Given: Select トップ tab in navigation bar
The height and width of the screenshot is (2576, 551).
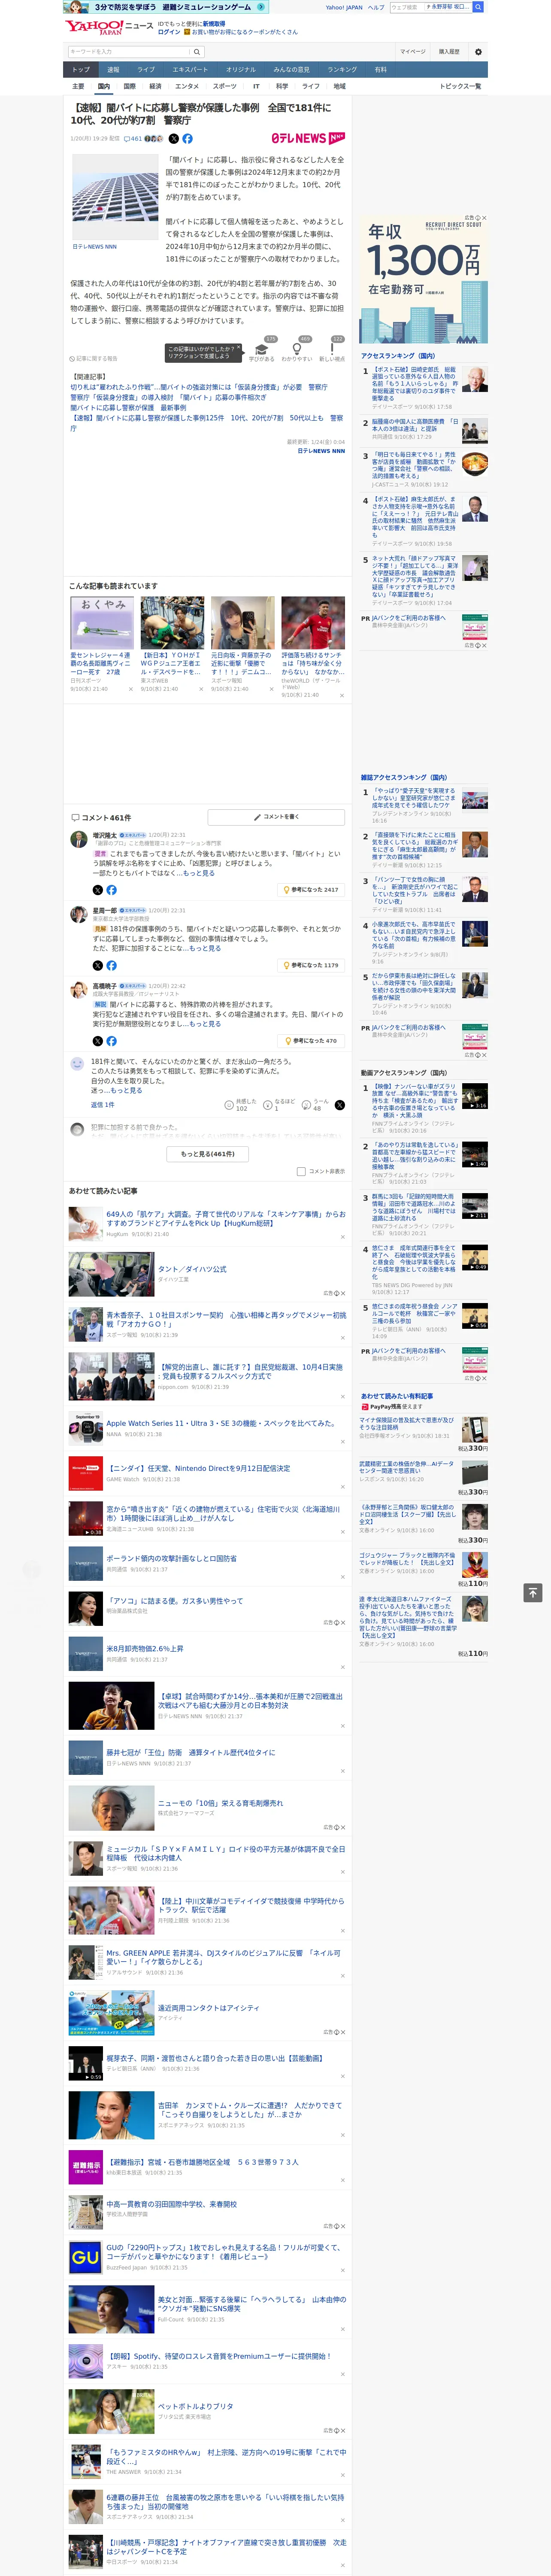Looking at the screenshot, I should pyautogui.click(x=81, y=70).
